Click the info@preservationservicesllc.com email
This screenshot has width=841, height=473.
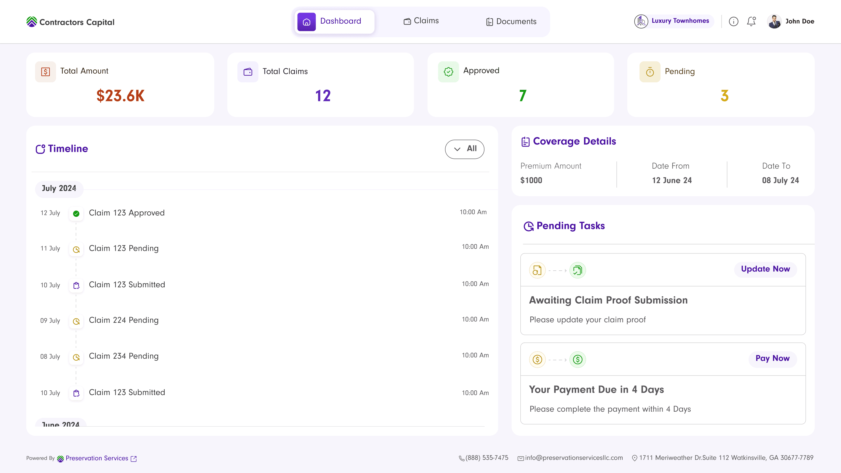pyautogui.click(x=574, y=458)
